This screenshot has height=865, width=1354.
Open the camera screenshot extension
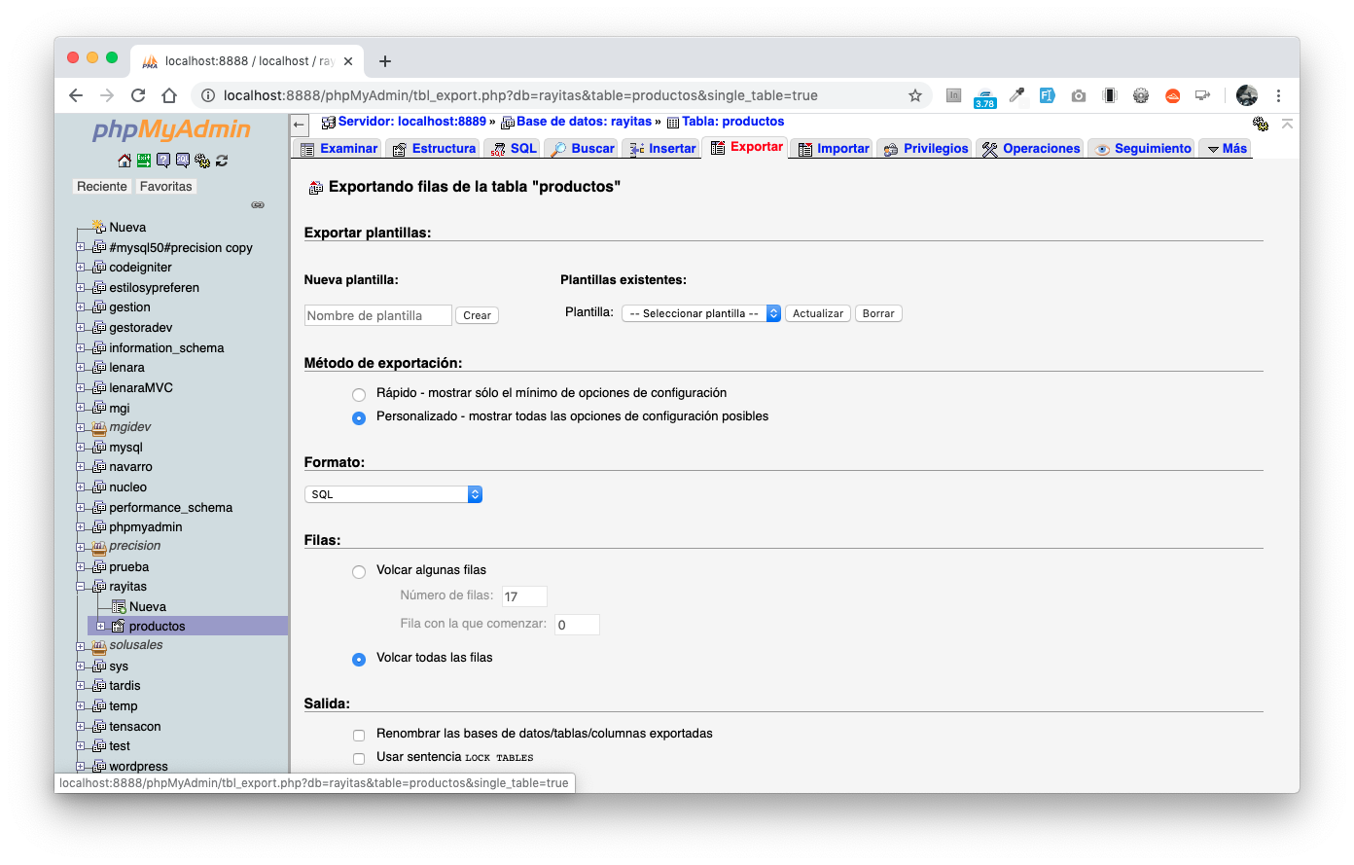(x=1079, y=95)
